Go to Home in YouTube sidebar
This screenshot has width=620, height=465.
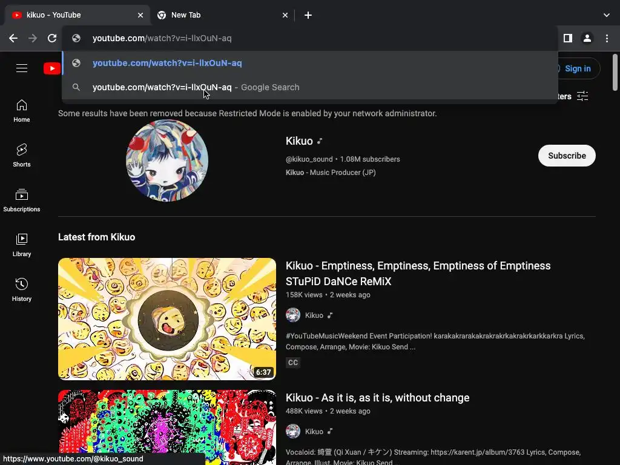click(x=22, y=111)
